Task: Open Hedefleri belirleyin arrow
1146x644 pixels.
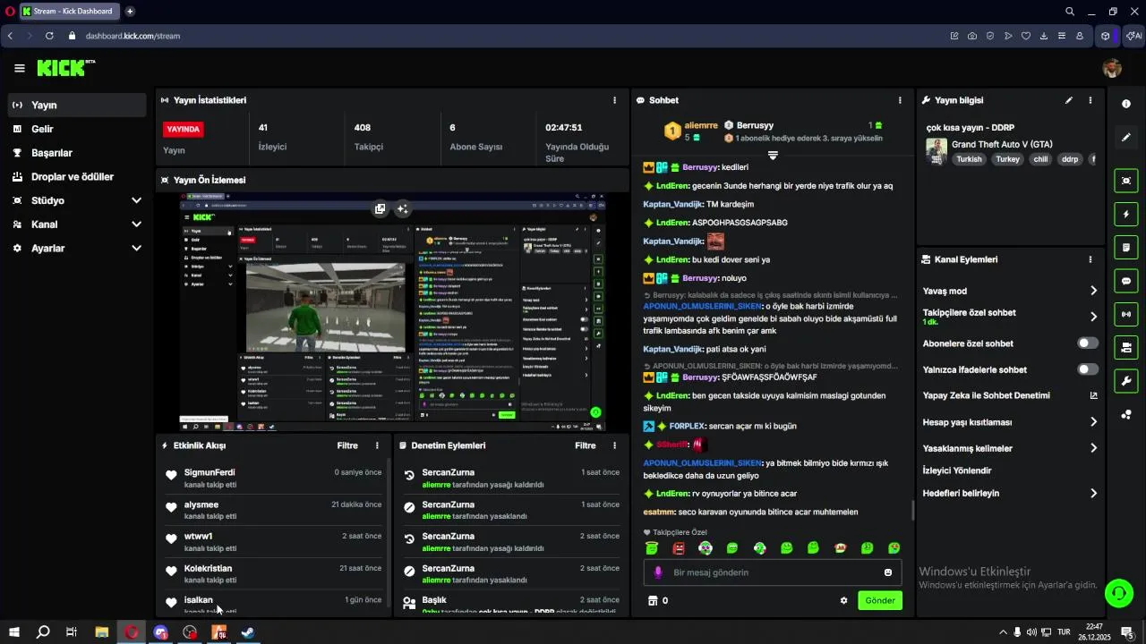Action: pyautogui.click(x=1093, y=493)
